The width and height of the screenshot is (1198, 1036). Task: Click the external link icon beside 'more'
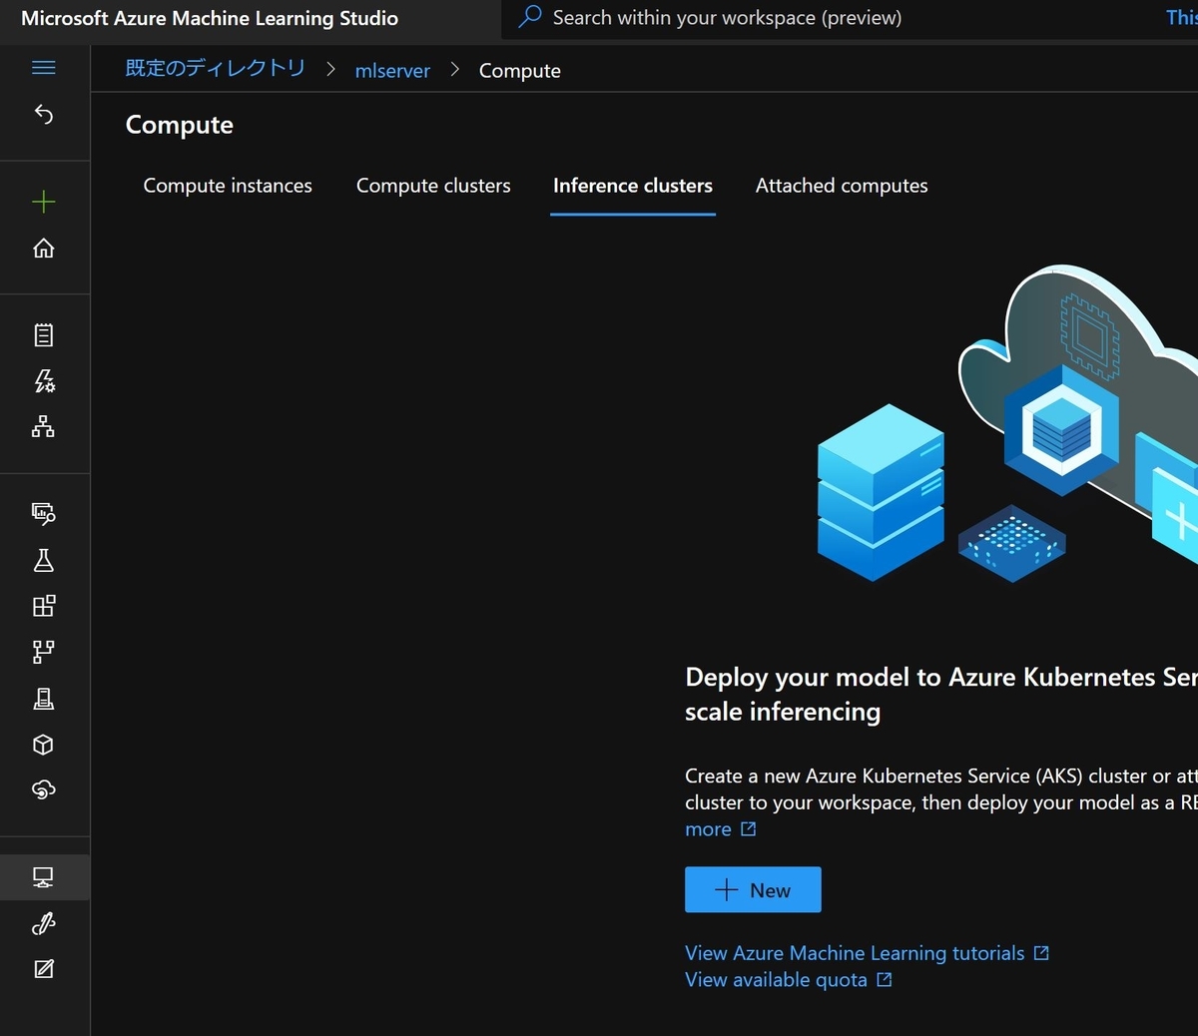tap(749, 829)
